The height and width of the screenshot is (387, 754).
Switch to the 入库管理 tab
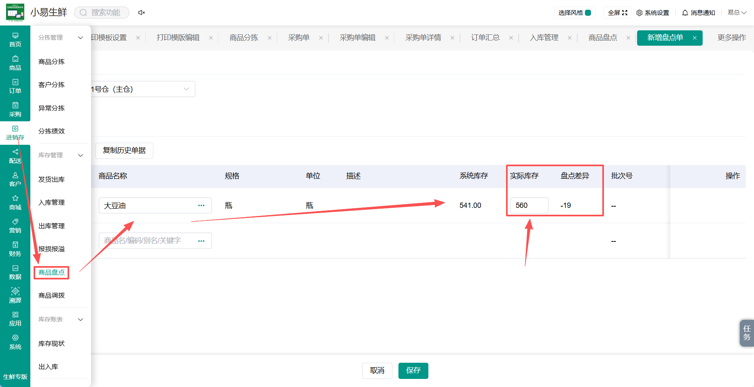(x=544, y=38)
